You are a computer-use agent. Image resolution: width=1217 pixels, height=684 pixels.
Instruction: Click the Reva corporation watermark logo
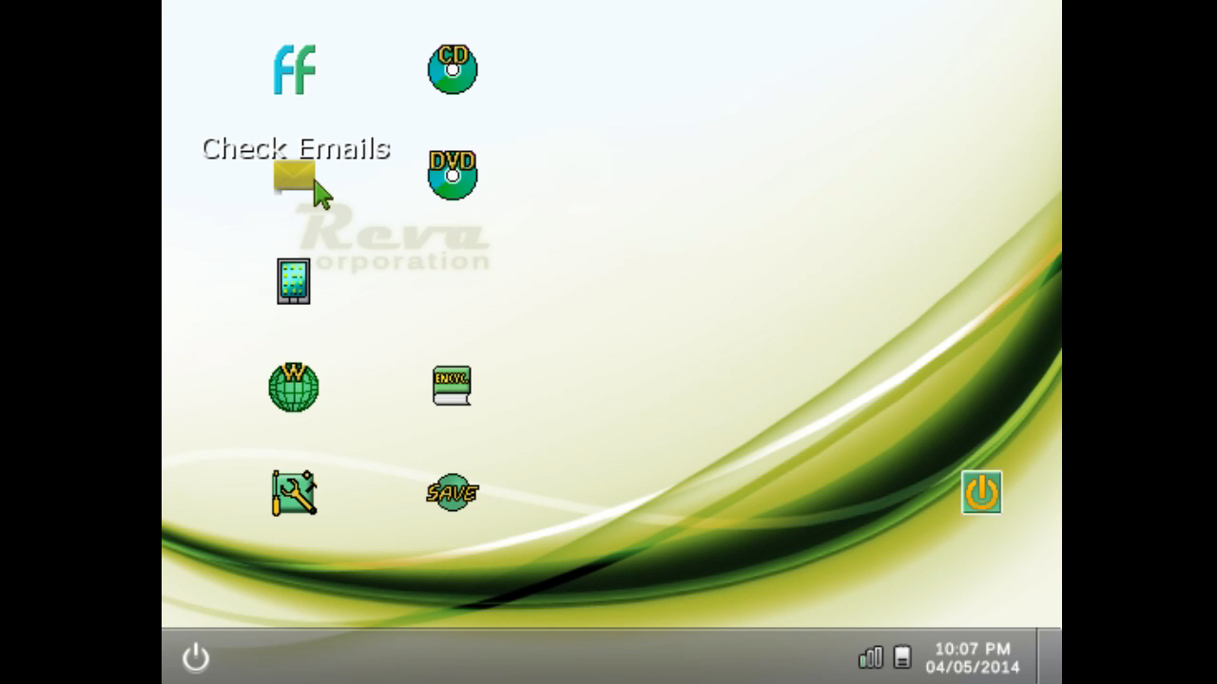click(x=399, y=242)
